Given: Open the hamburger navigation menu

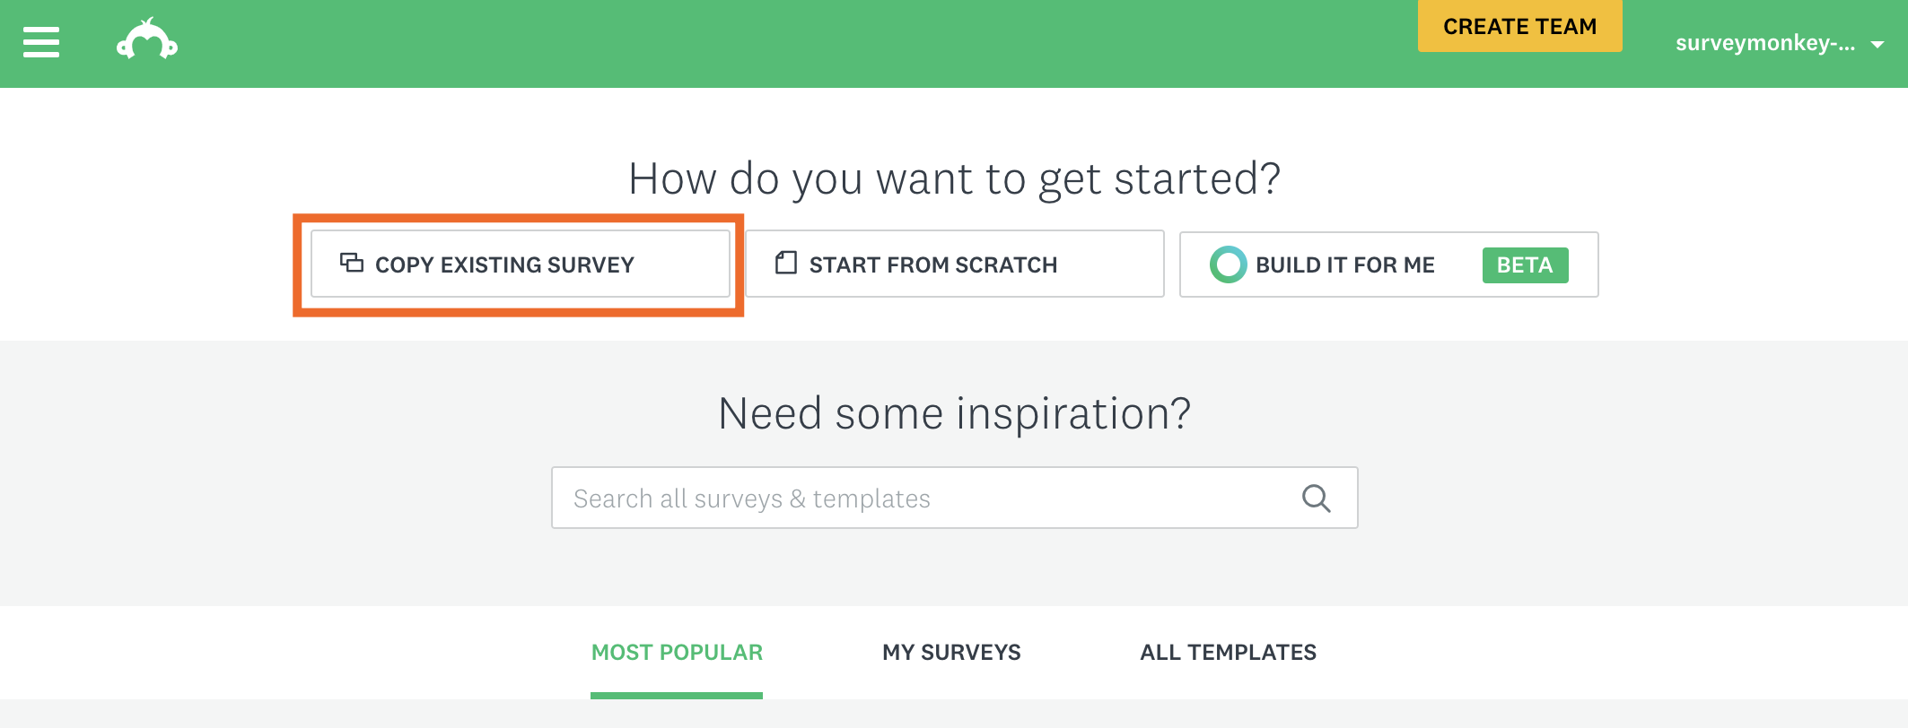Looking at the screenshot, I should point(41,42).
